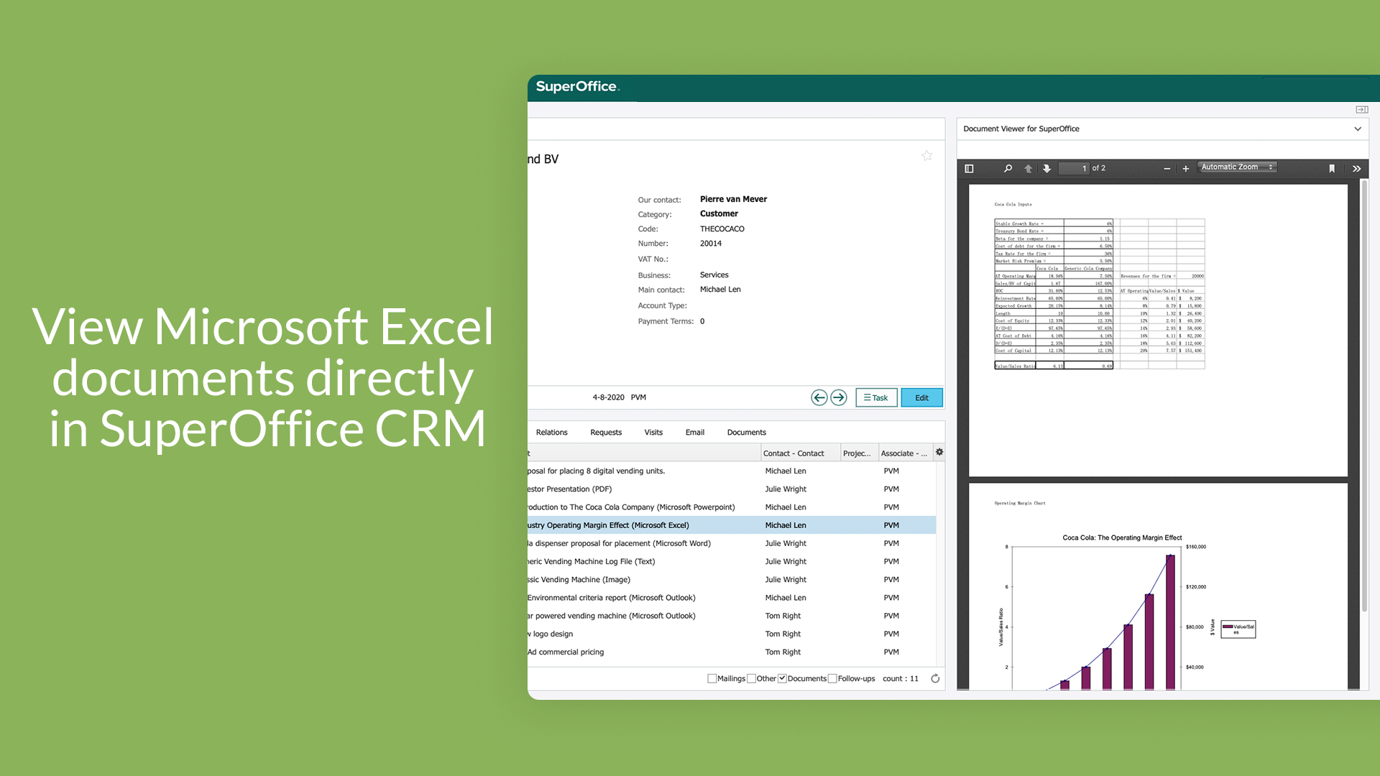Click Operating Margin chart page preview

(1158, 586)
